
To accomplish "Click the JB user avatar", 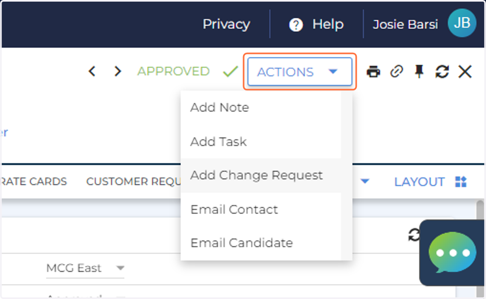I will click(x=462, y=23).
